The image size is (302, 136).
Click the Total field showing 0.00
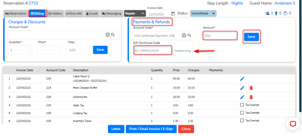[x=78, y=50]
